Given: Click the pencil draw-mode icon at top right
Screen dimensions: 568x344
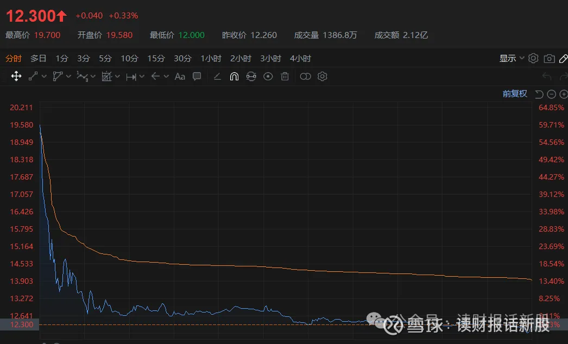Looking at the screenshot, I should point(563,59).
